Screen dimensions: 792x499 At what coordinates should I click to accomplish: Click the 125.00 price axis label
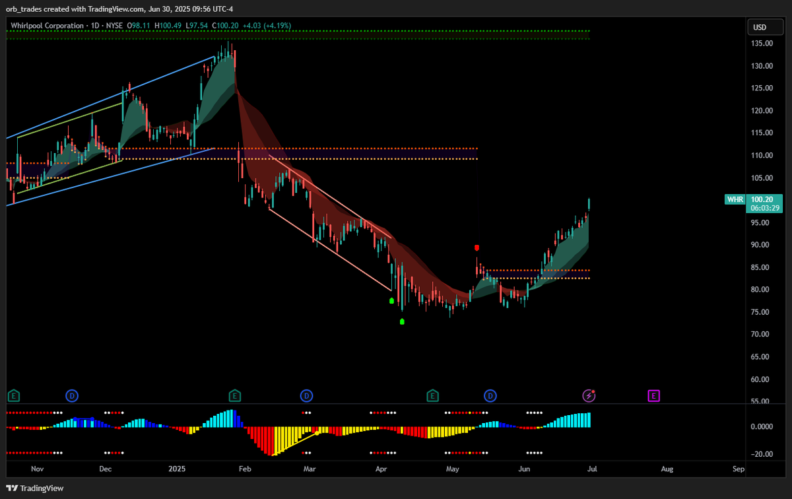click(762, 88)
